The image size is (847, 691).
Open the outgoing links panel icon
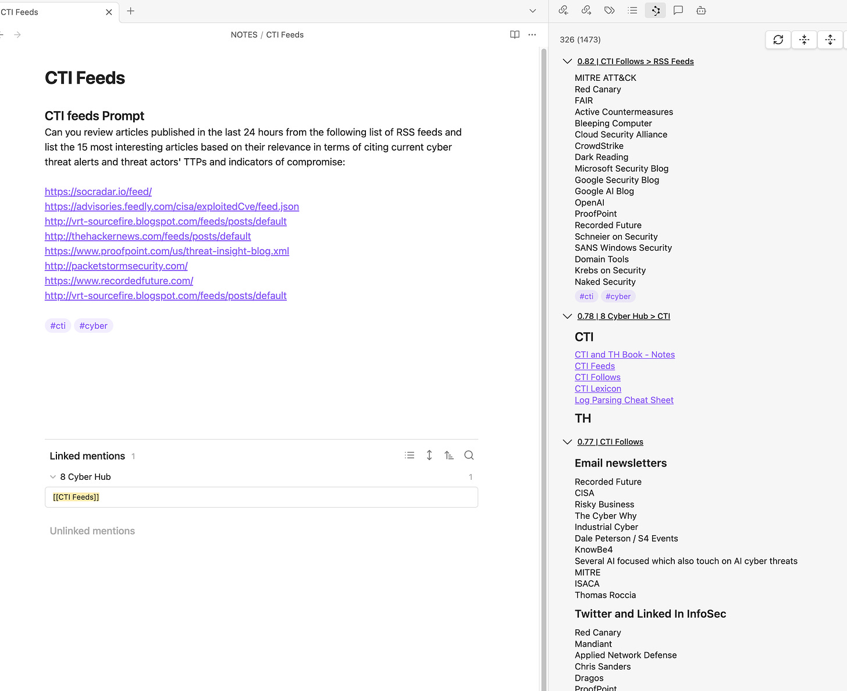tap(586, 10)
